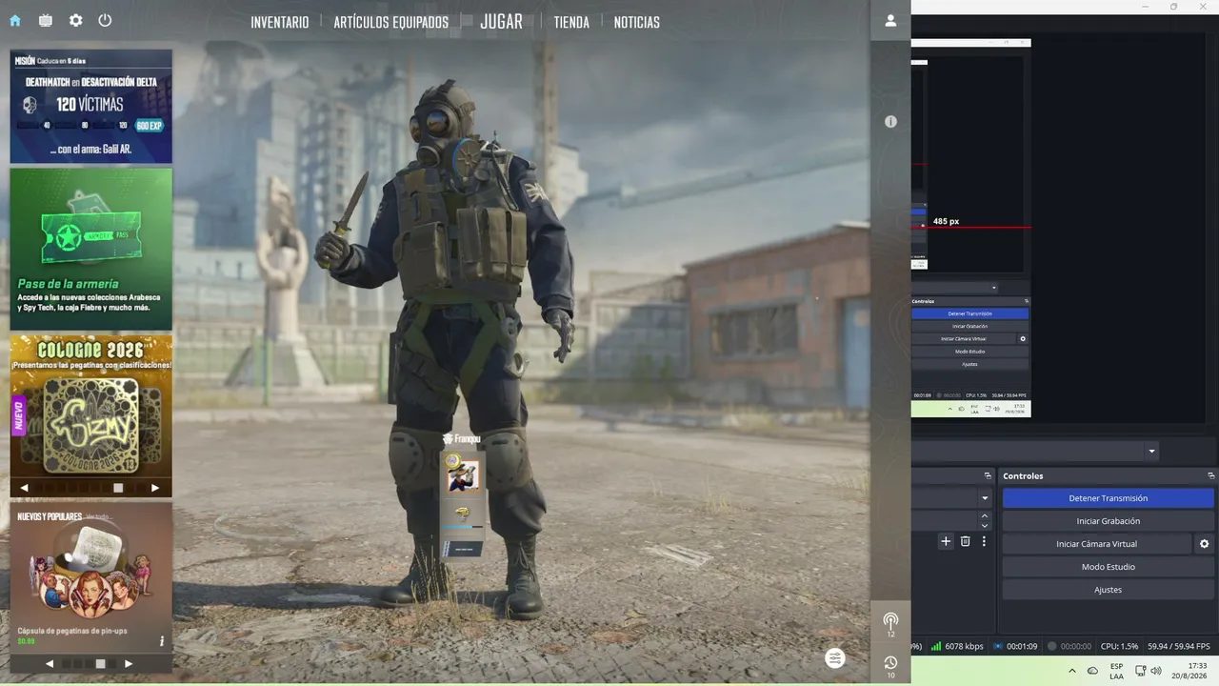1219x686 pixels.
Task: Show next item in Nuevos y Populares
Action: pyautogui.click(x=129, y=663)
